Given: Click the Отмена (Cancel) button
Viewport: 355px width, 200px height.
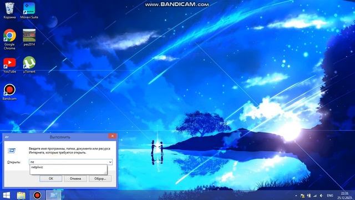Looking at the screenshot, I should point(75,179).
